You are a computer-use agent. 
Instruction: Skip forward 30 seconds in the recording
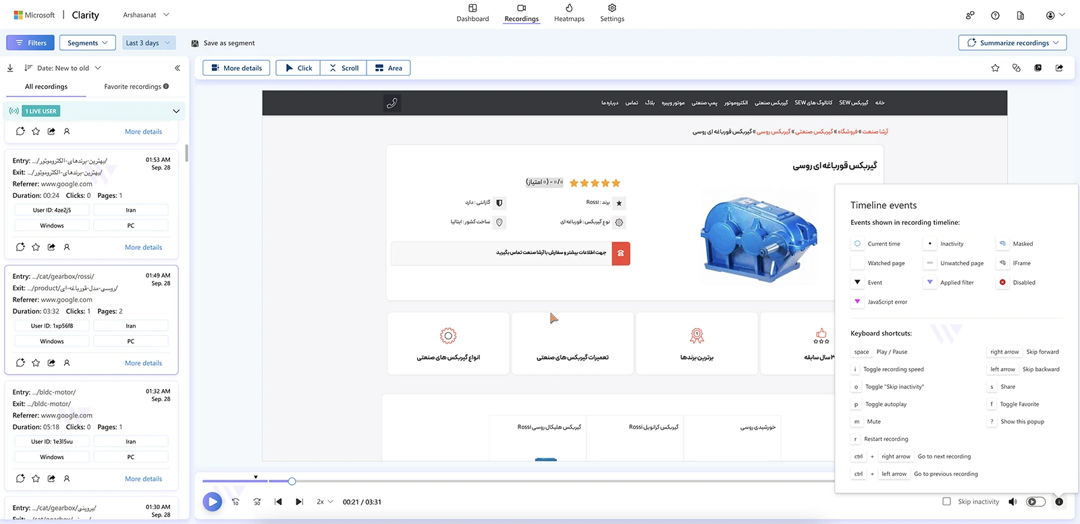tap(257, 502)
